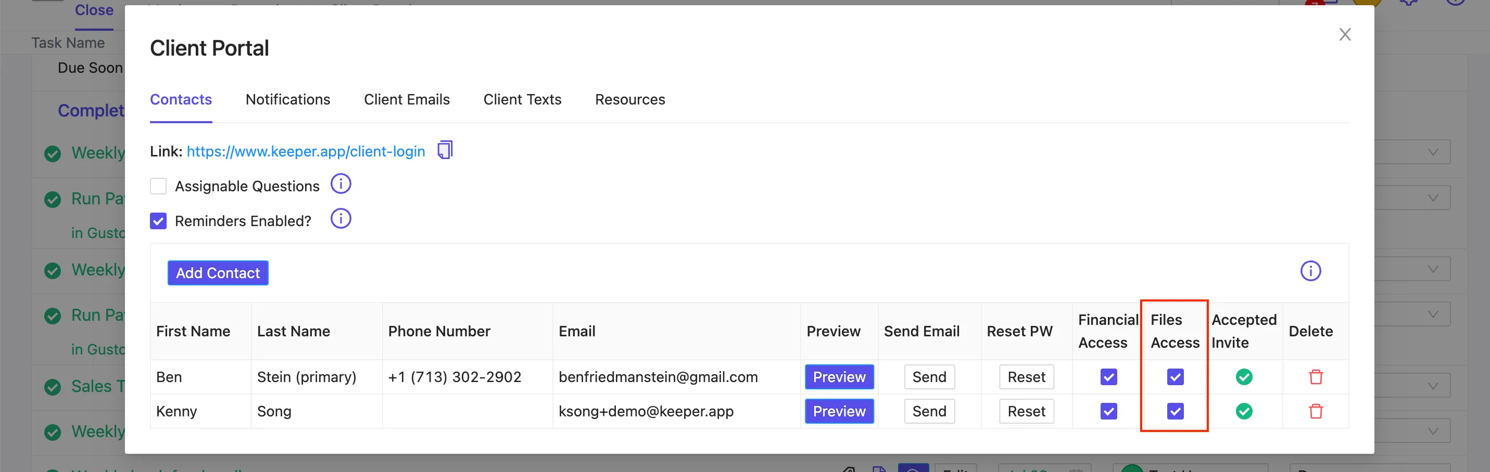This screenshot has width=1490, height=472.
Task: Copy the client login link icon
Action: (445, 150)
